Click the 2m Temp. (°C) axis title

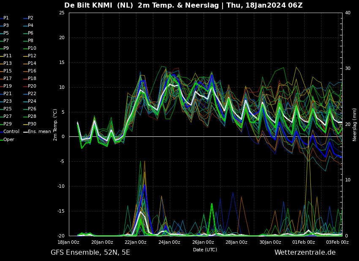click(x=55, y=125)
